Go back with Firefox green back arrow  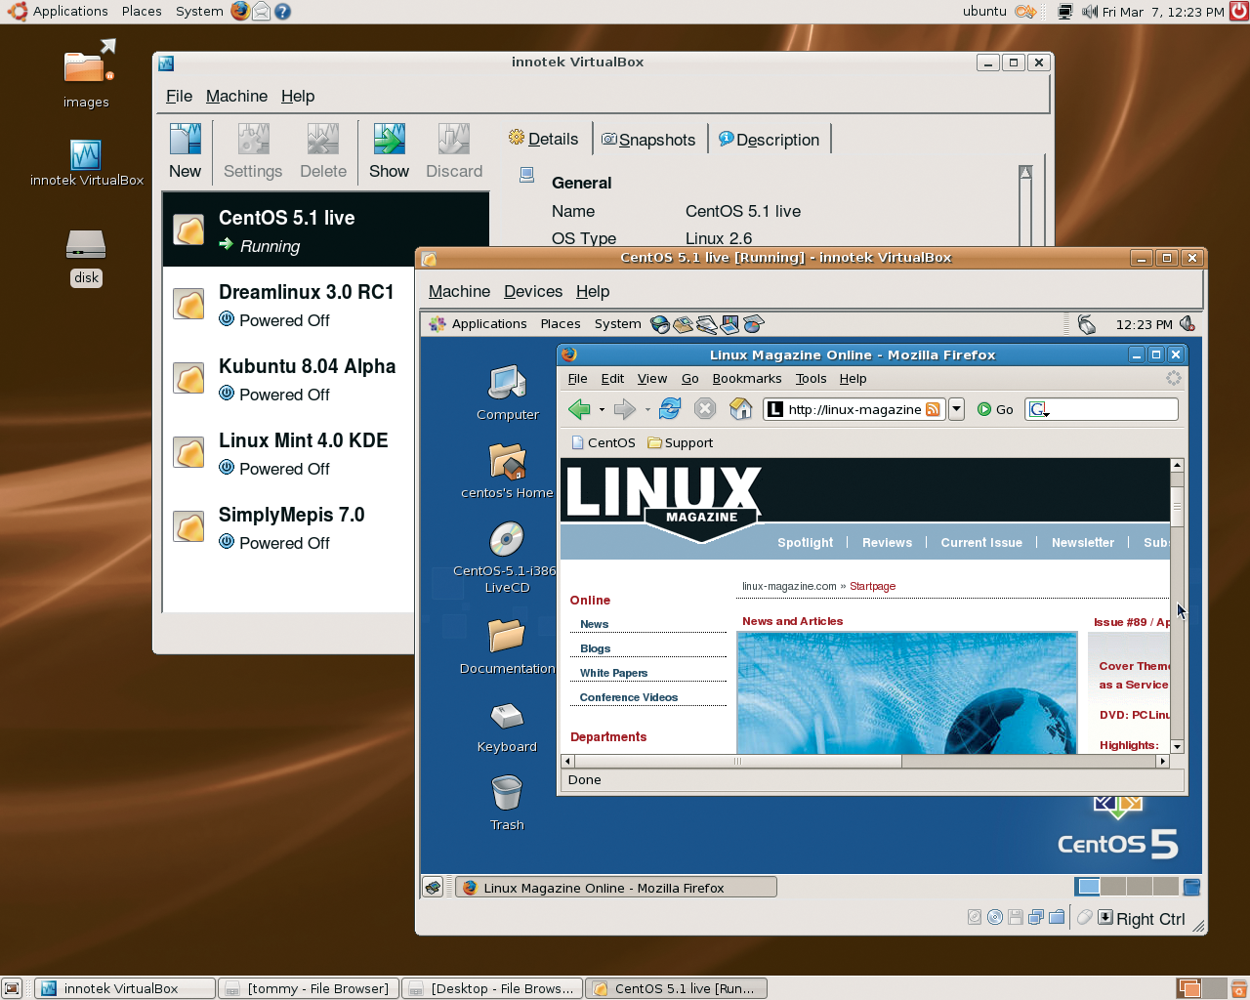click(x=579, y=409)
